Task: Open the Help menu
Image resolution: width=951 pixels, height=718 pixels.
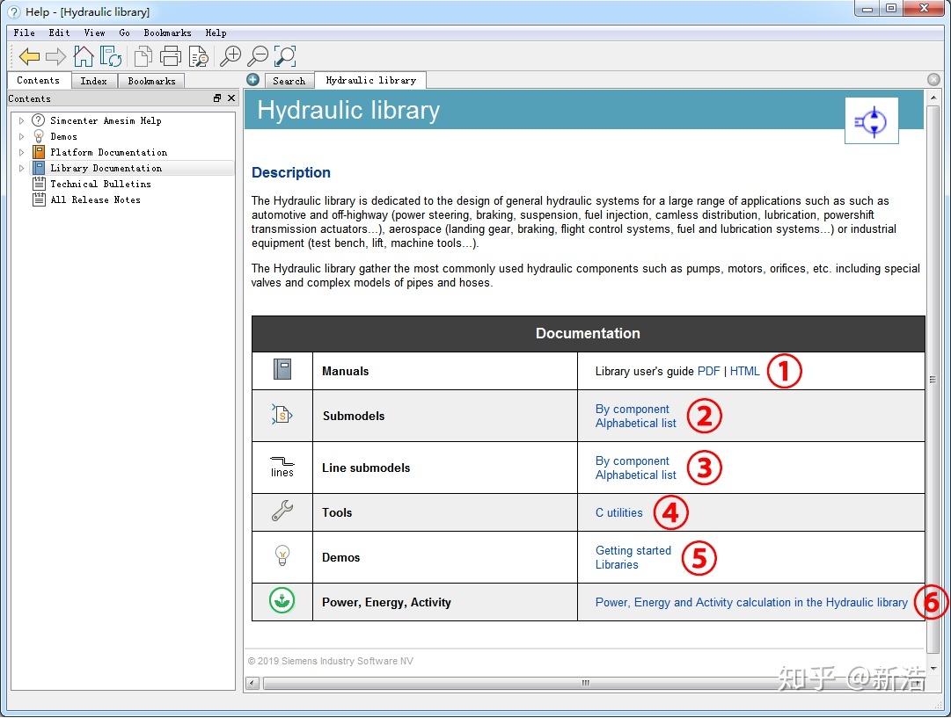Action: [x=216, y=33]
